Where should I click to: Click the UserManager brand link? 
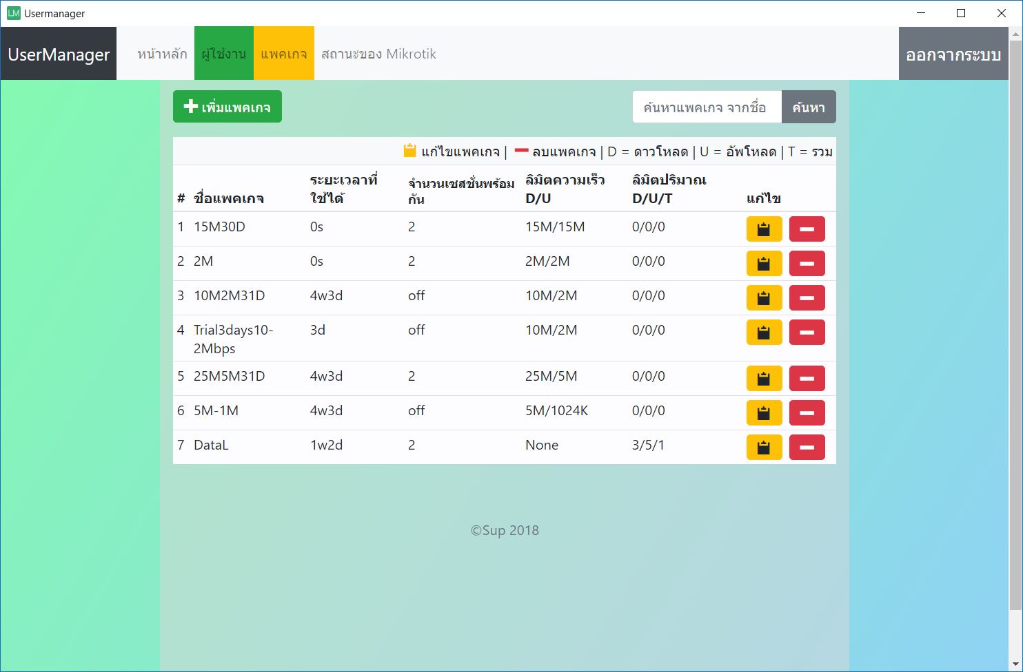[x=59, y=54]
